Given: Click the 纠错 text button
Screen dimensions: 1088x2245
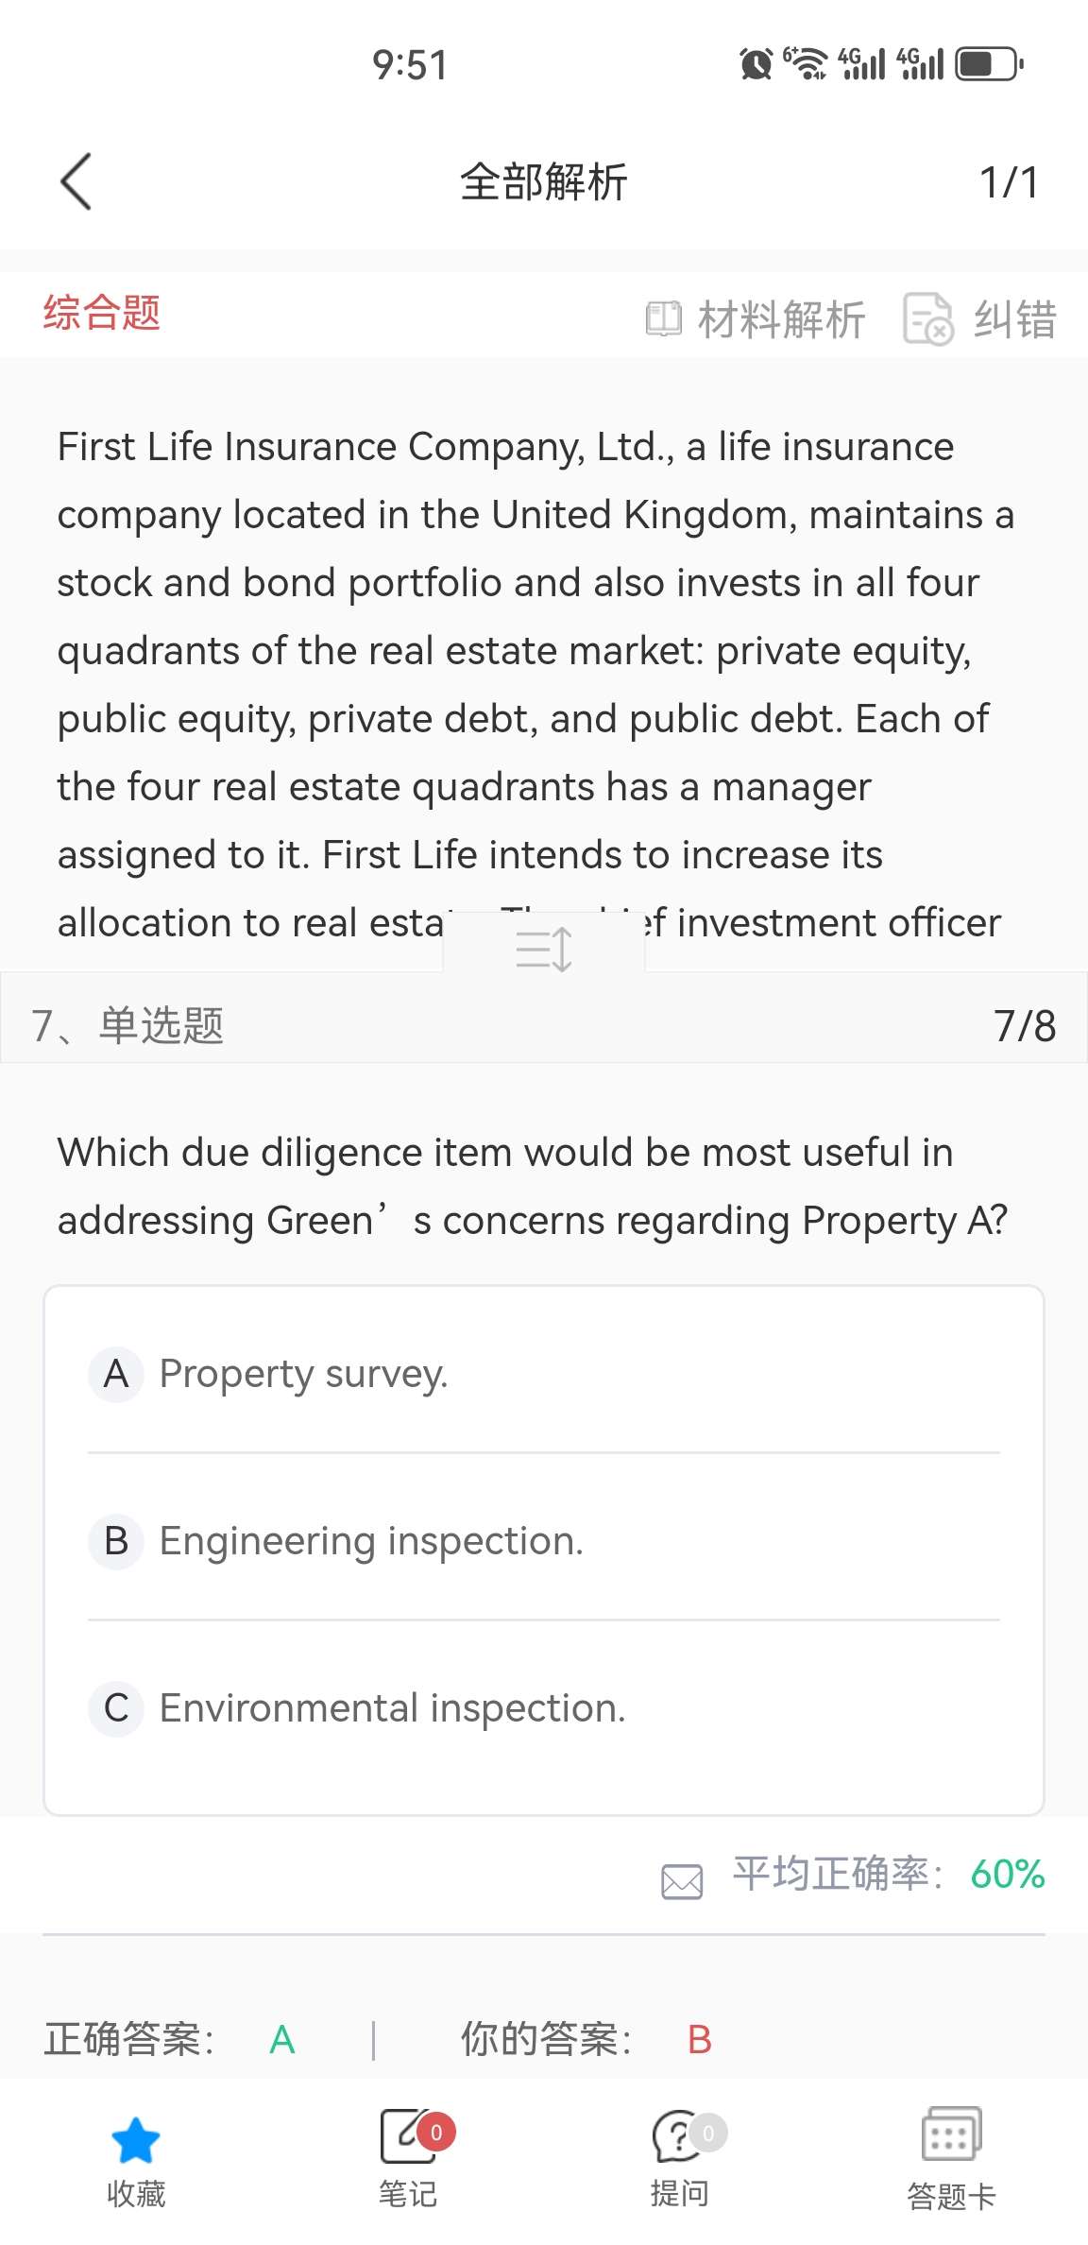Looking at the screenshot, I should (x=1015, y=319).
